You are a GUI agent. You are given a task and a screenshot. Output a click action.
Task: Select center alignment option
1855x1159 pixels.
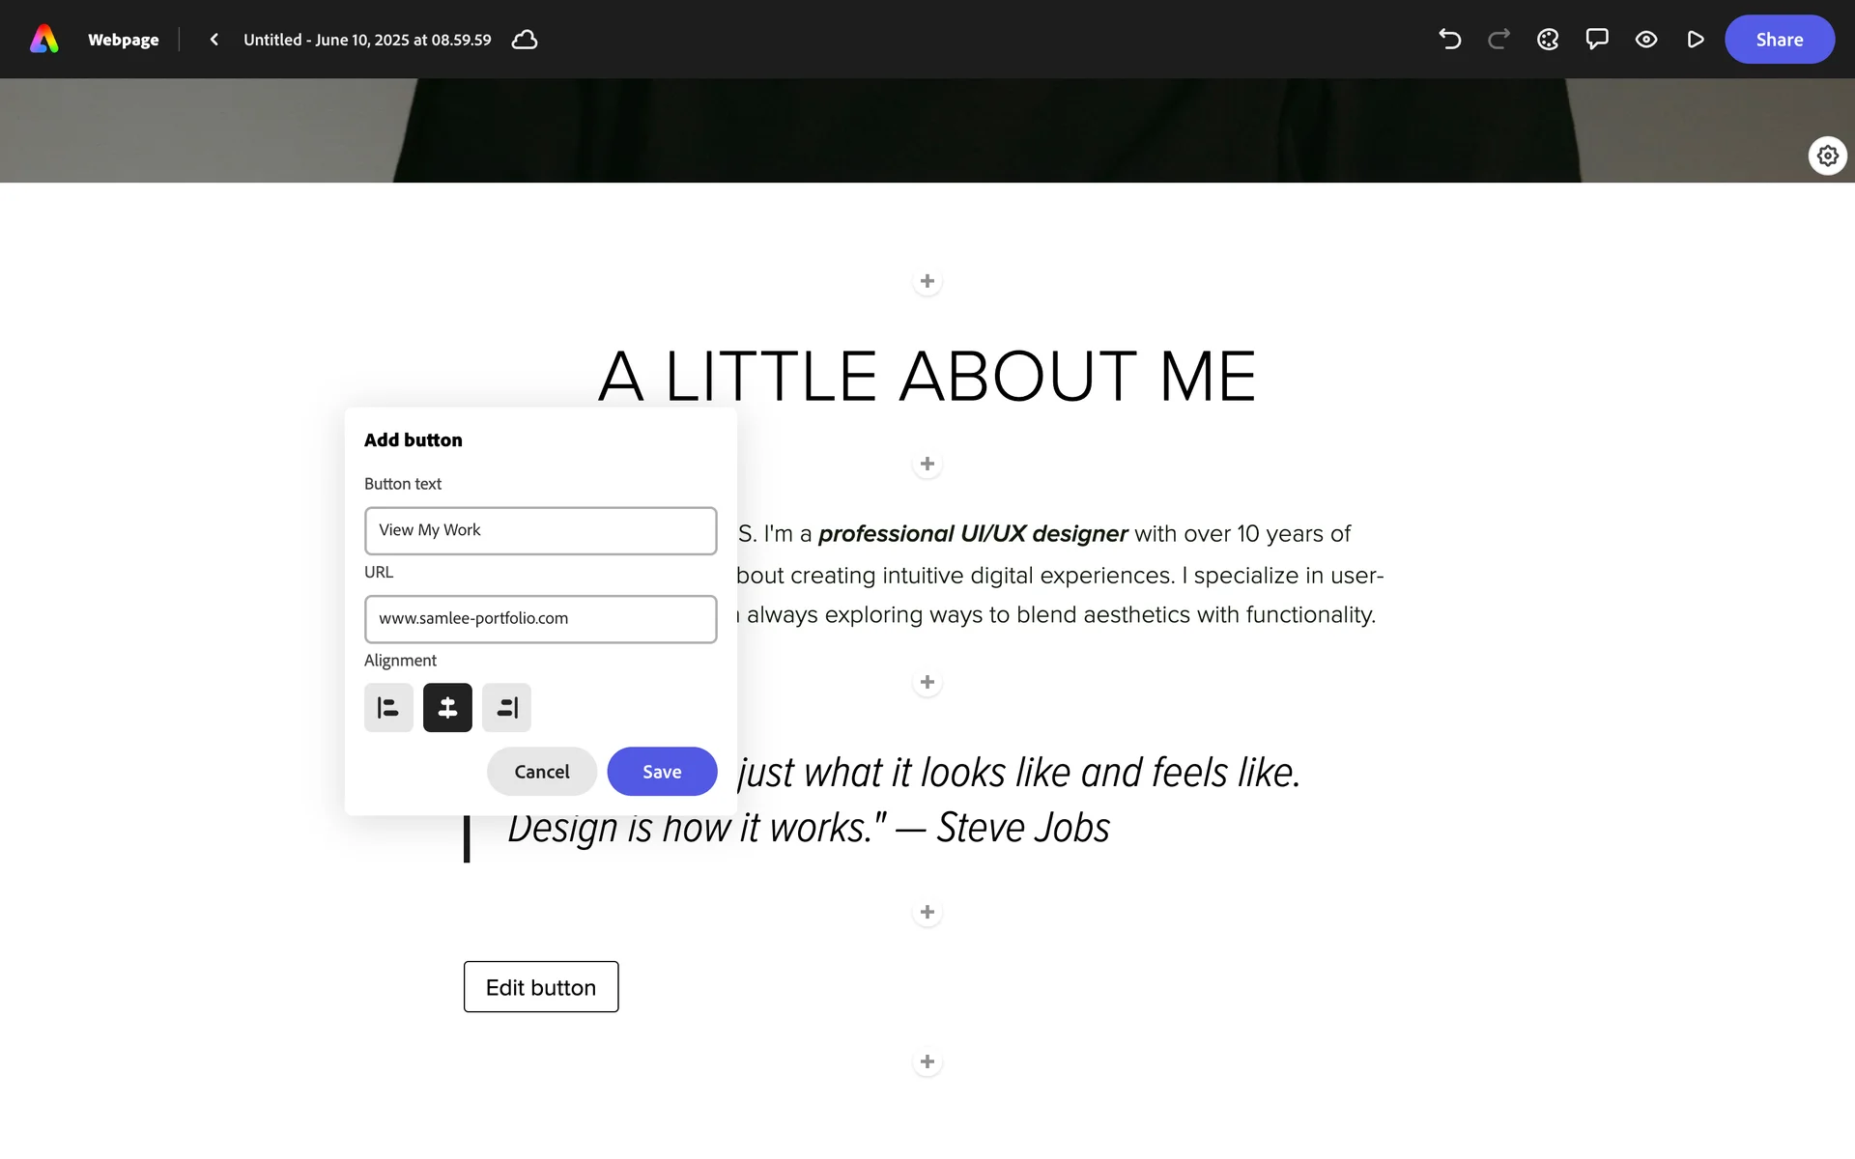[447, 708]
